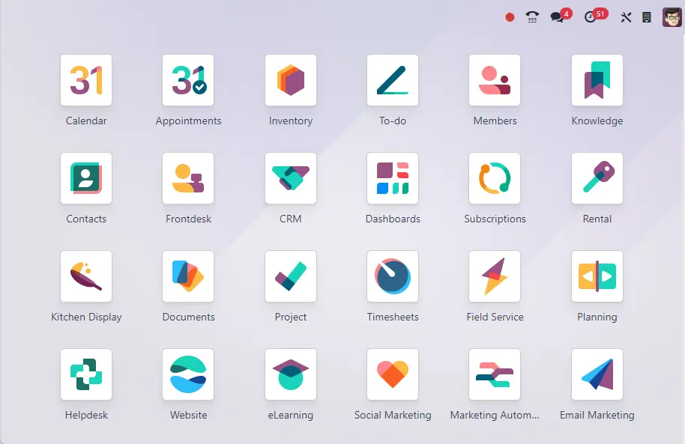Expand activities clock with 51 badge

click(591, 17)
